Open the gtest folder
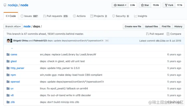This screenshot has width=187, height=108. pyautogui.click(x=14, y=61)
